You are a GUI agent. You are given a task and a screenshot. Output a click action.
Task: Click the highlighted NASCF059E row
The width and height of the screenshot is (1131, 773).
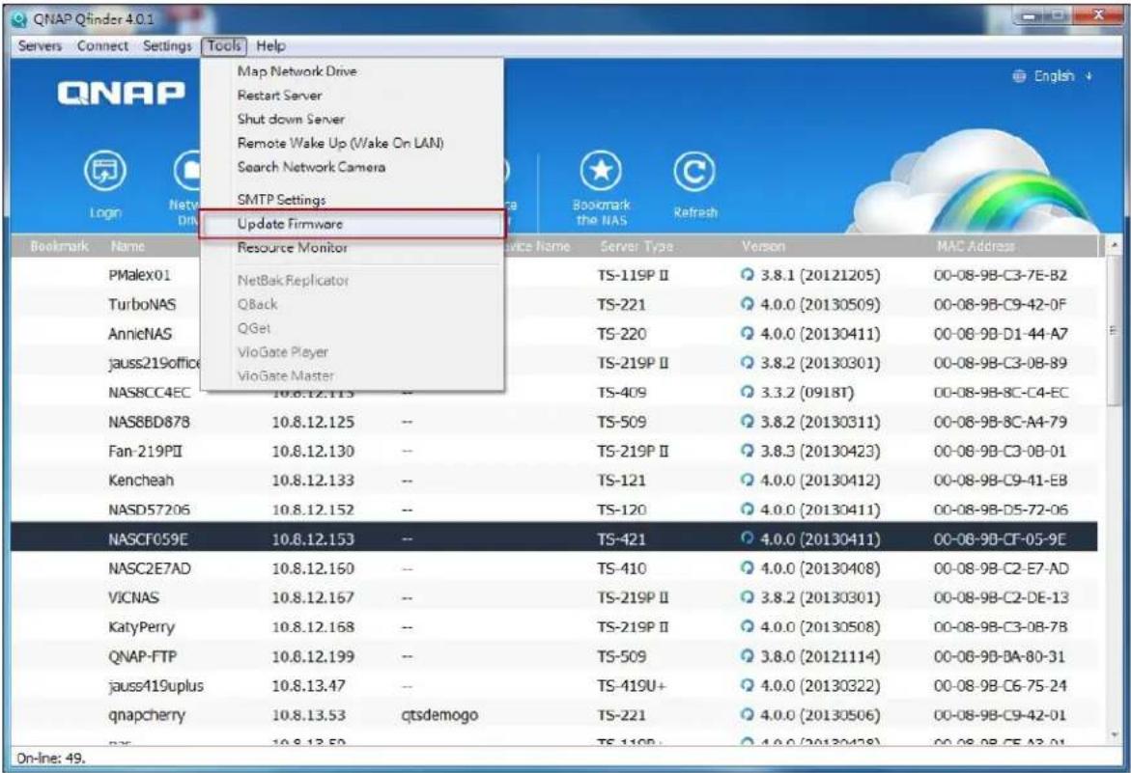[554, 538]
